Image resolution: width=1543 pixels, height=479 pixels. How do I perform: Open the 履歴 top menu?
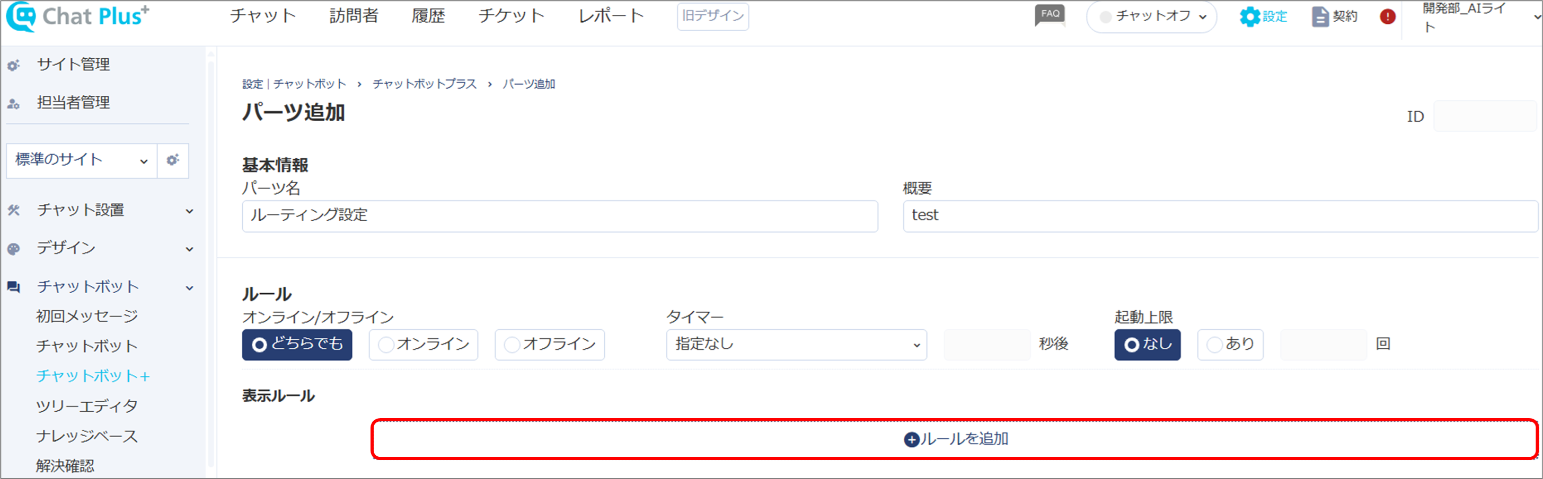[x=428, y=16]
